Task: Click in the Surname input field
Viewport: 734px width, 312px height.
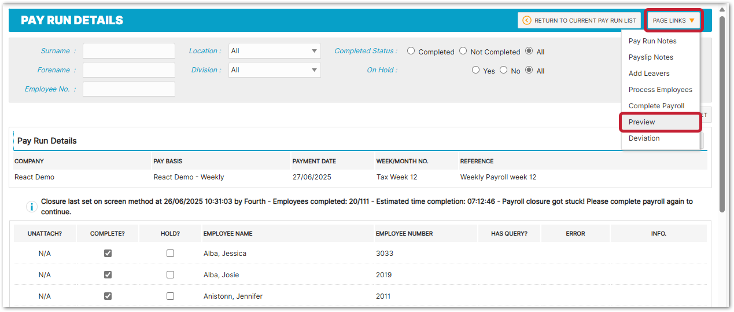Action: [x=128, y=51]
